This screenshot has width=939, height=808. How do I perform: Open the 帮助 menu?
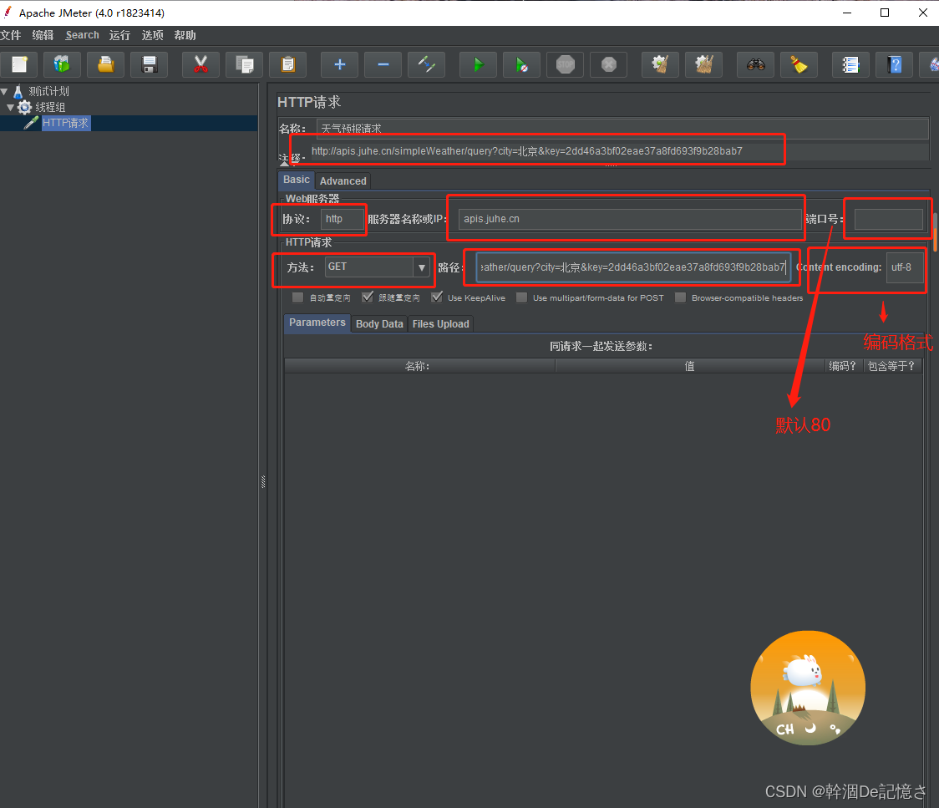click(x=185, y=35)
